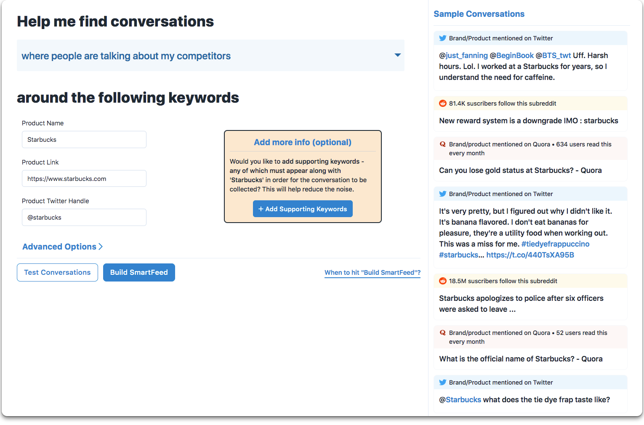Open the #tiedyefrappuccino hashtag link

click(x=555, y=244)
